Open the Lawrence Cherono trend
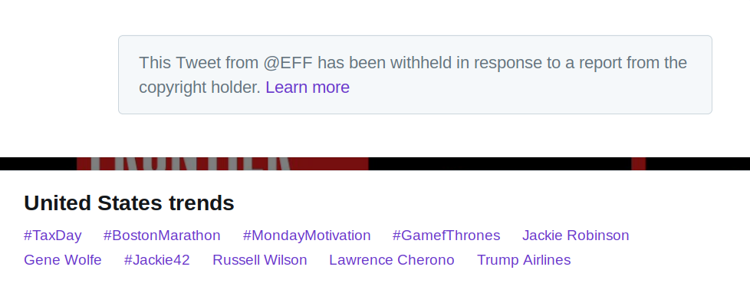 392,260
